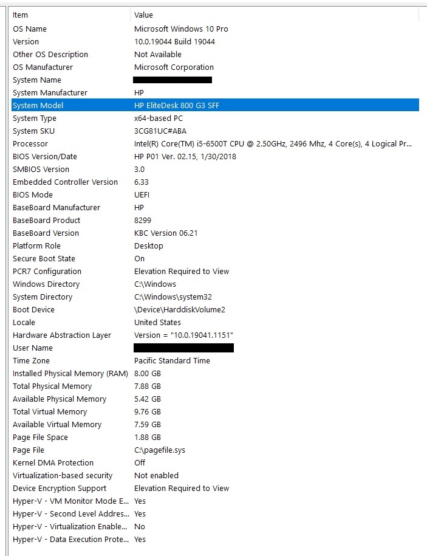Click the value HP P01 Ver. 02.15, 1/30/2018

pos(185,156)
